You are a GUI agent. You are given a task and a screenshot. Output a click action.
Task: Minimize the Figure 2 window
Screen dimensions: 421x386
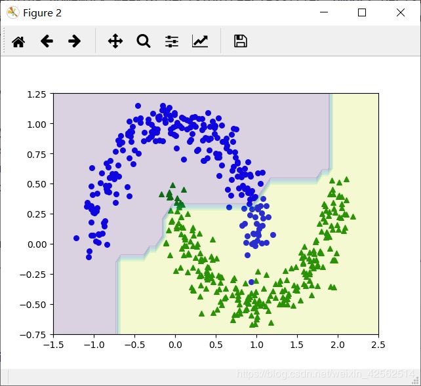click(x=324, y=12)
